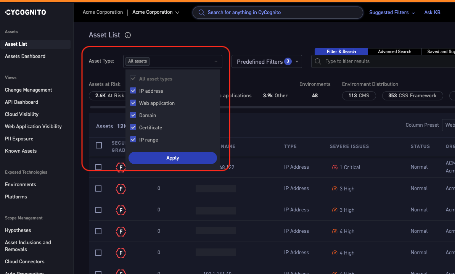Open the Acme Corporation organization dropdown
The image size is (455, 274).
[156, 12]
